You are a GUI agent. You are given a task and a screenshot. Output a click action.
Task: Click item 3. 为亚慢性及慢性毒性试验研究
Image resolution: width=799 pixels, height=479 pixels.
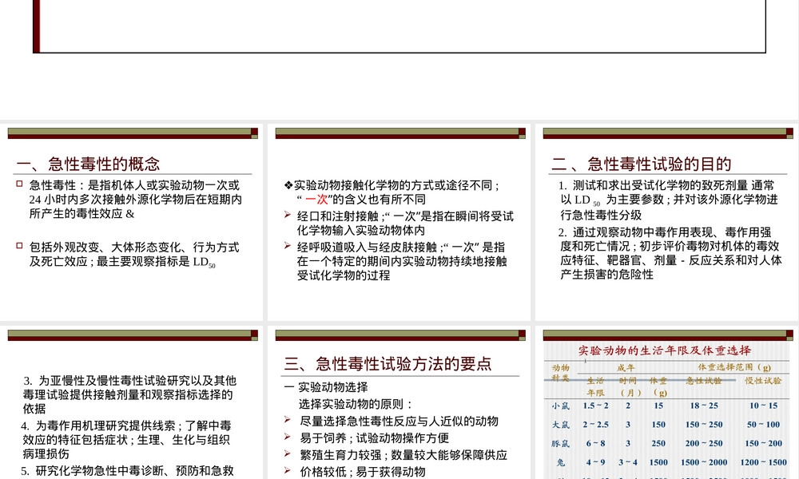click(129, 394)
